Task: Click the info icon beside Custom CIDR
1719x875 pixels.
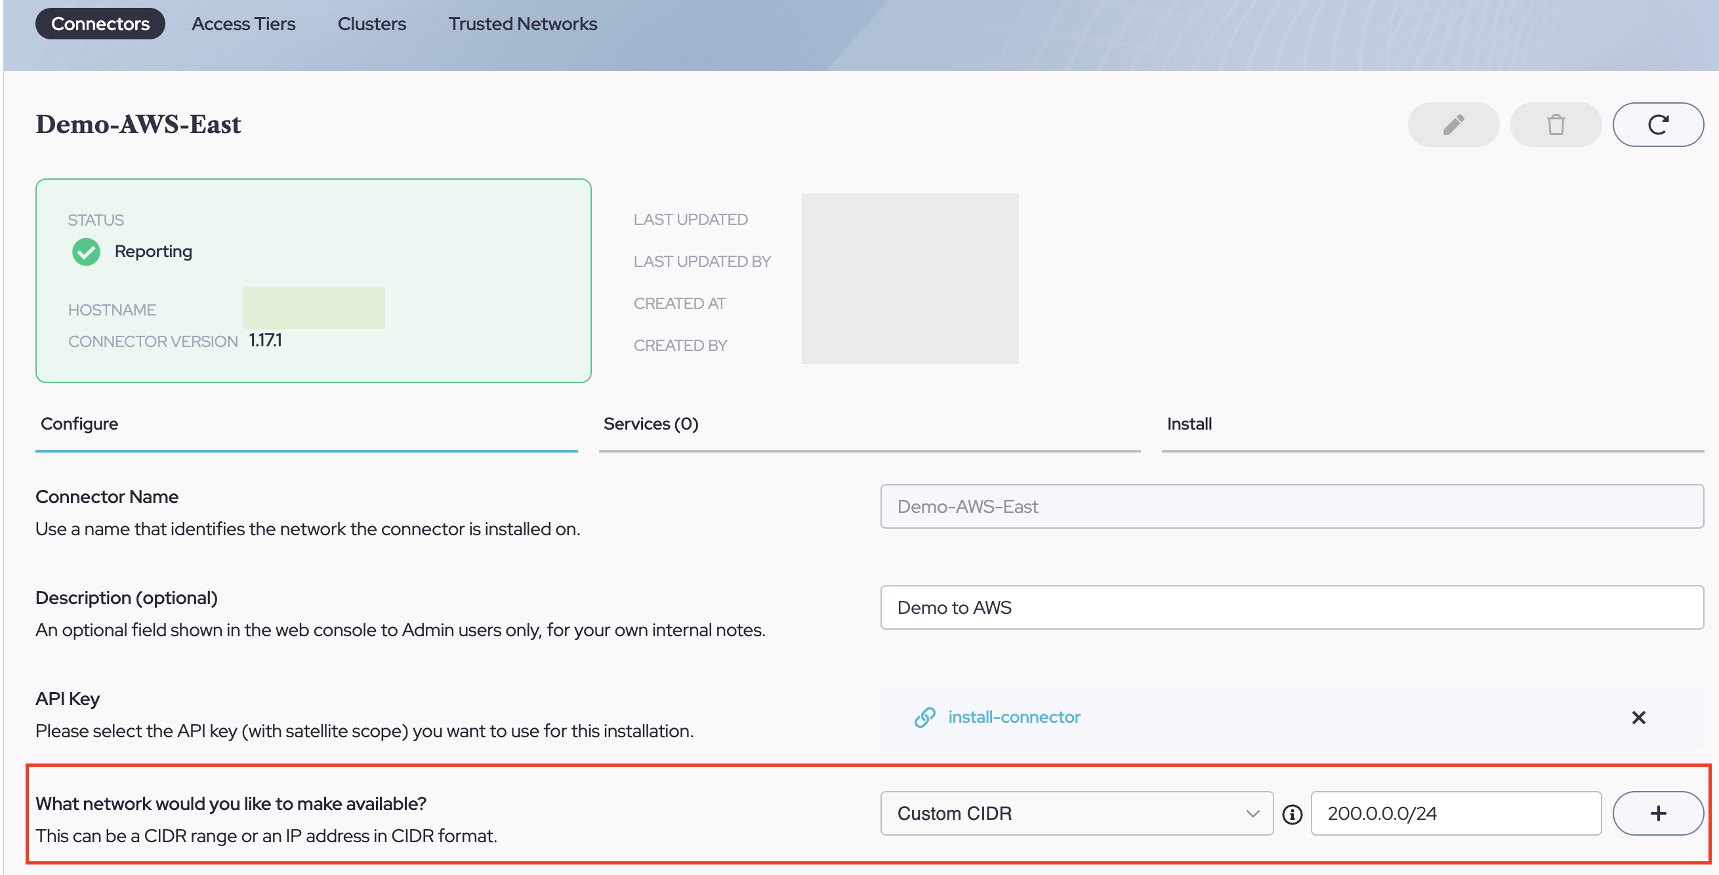Action: point(1292,814)
